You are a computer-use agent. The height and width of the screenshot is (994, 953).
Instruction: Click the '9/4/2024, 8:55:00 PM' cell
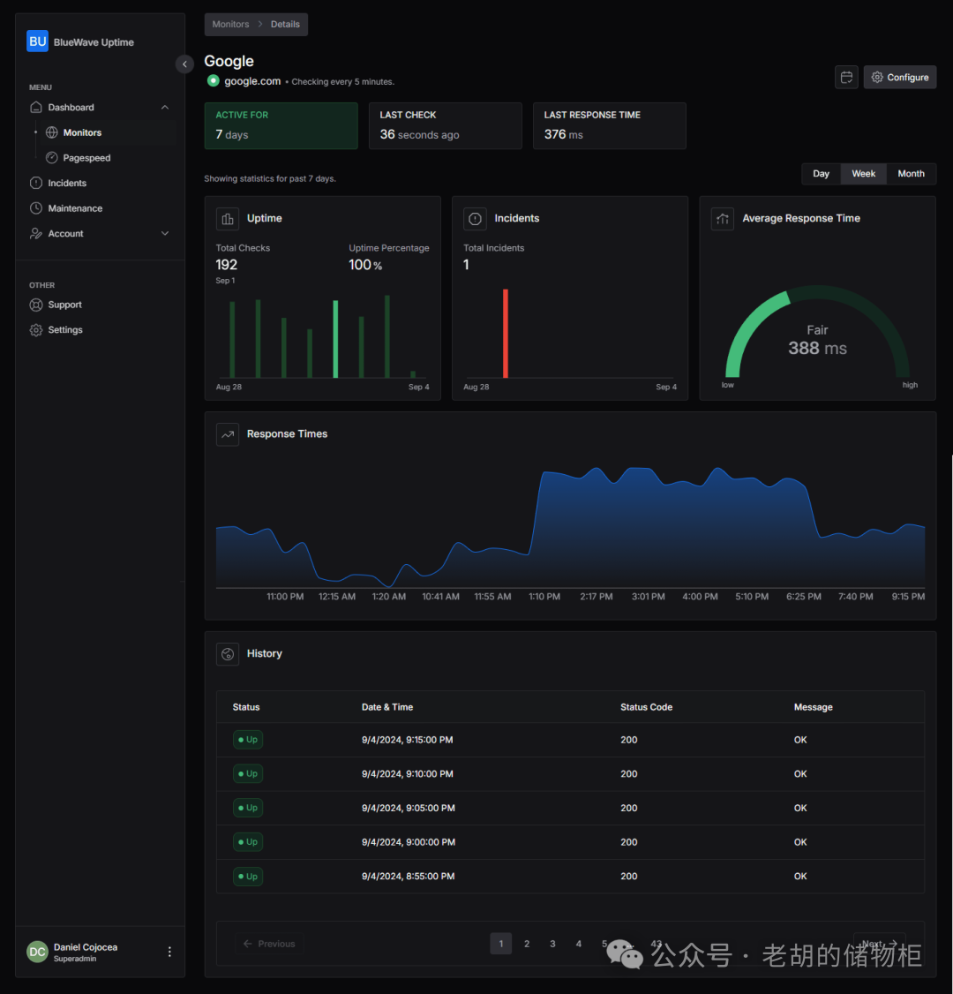(408, 876)
